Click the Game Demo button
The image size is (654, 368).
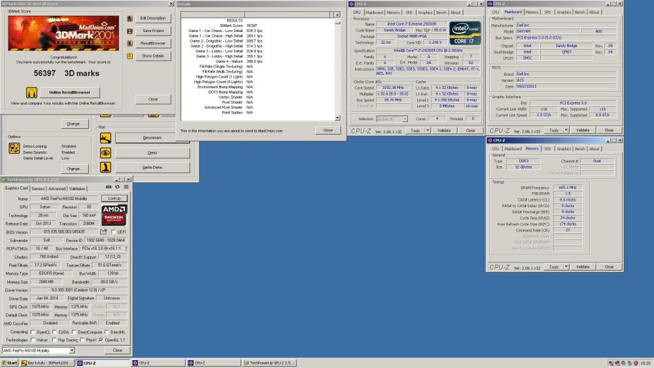click(x=152, y=167)
